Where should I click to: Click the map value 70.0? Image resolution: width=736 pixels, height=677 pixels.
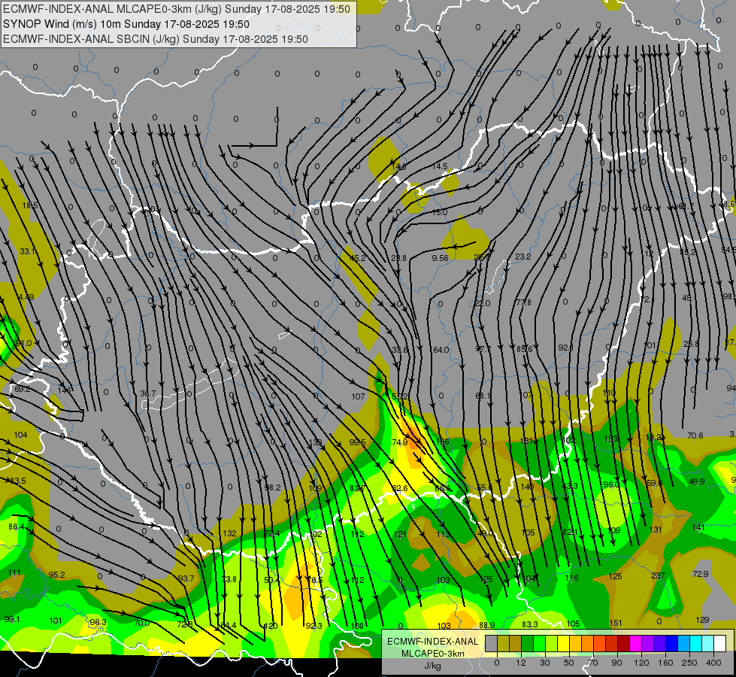[142, 623]
